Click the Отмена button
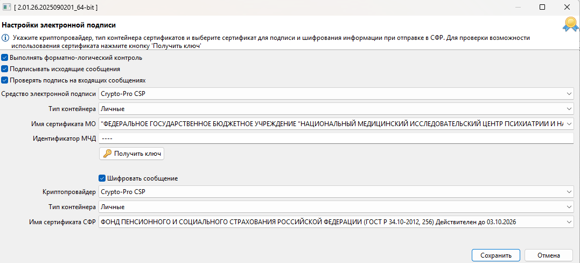This screenshot has height=263, width=580. [548, 255]
